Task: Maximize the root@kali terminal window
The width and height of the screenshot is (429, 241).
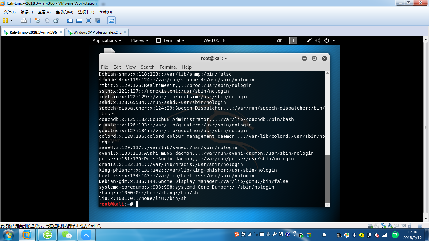Action: tap(314, 58)
